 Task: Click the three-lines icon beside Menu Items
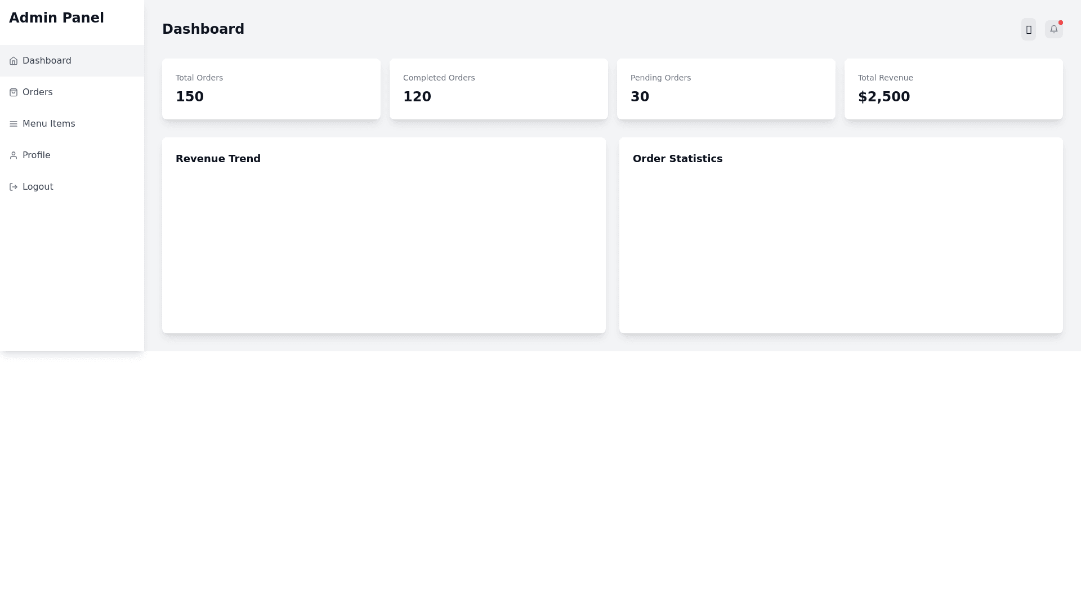coord(14,124)
